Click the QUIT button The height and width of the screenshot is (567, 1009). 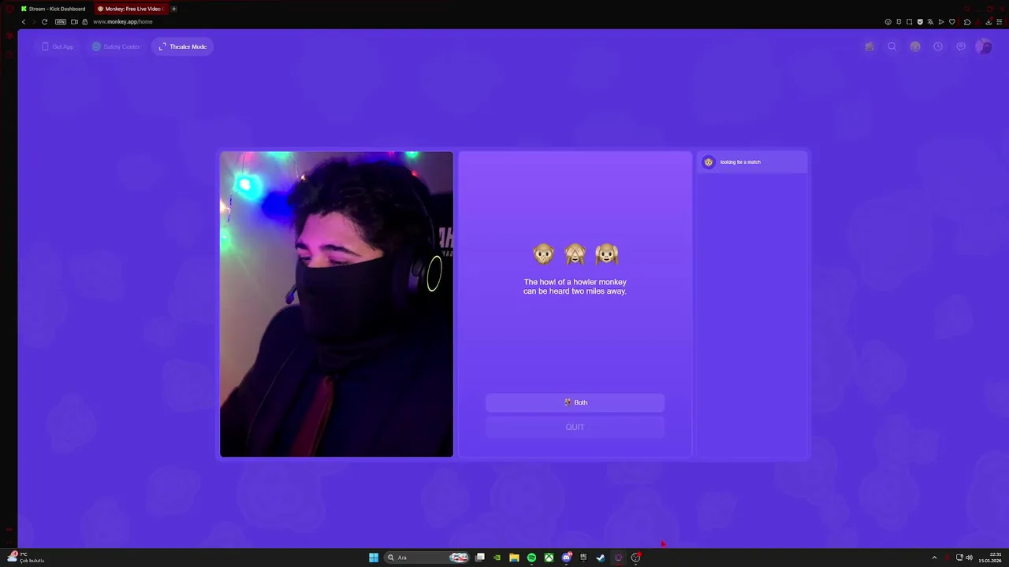pyautogui.click(x=575, y=427)
